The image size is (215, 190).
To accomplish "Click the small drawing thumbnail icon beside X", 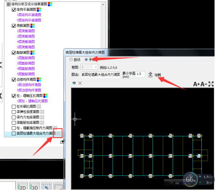I will (74, 83).
